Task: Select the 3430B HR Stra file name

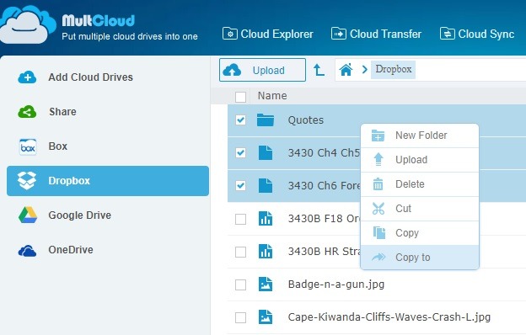Action: 324,251
